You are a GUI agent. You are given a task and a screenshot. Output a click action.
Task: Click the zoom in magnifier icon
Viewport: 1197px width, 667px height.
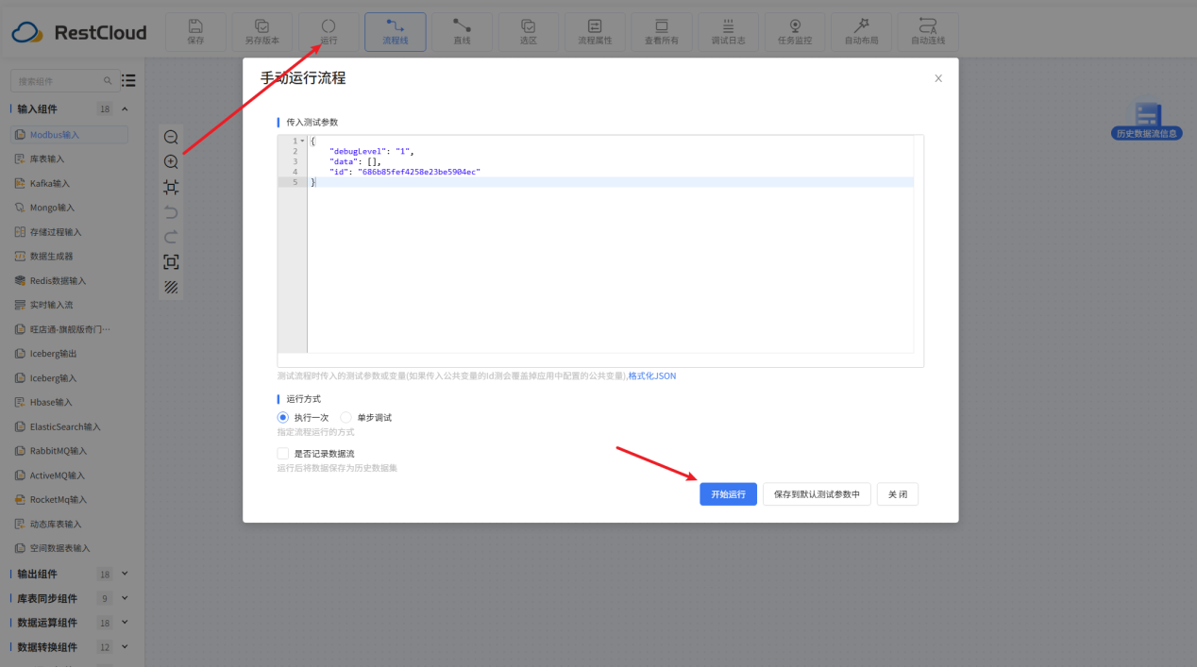click(x=171, y=162)
